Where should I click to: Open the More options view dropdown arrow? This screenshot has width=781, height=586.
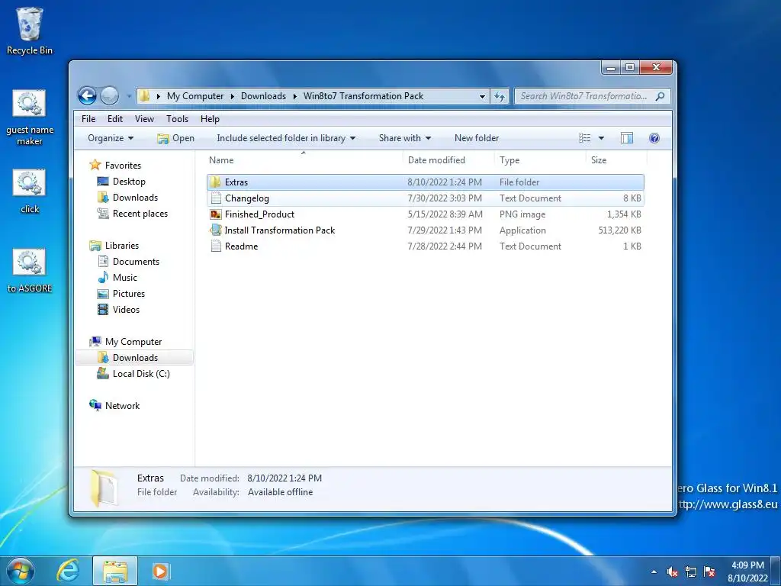tap(601, 138)
